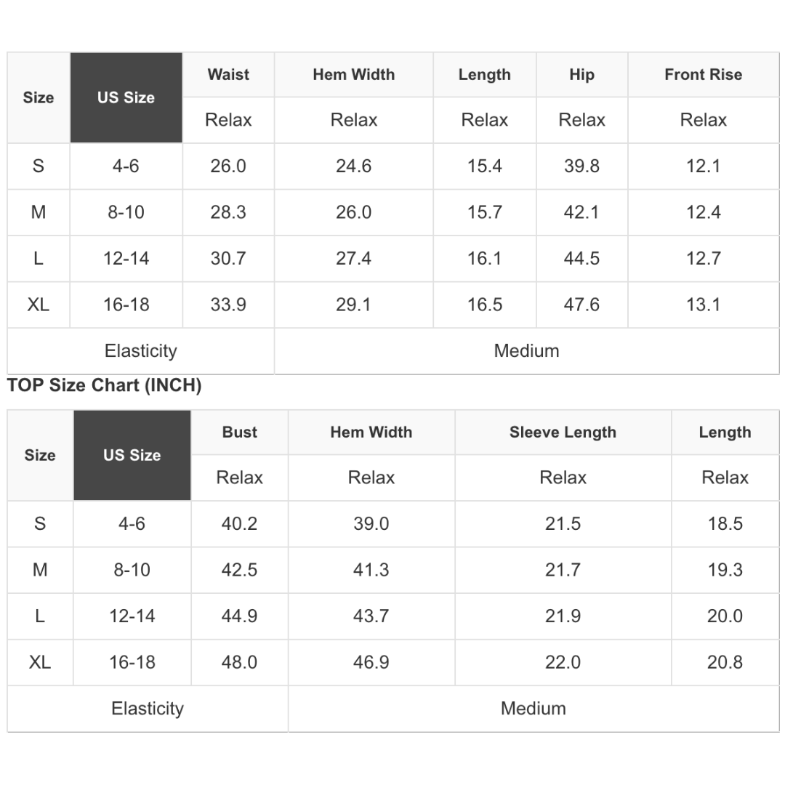Click the Hip column header
Image resolution: width=785 pixels, height=785 pixels.
click(x=581, y=75)
